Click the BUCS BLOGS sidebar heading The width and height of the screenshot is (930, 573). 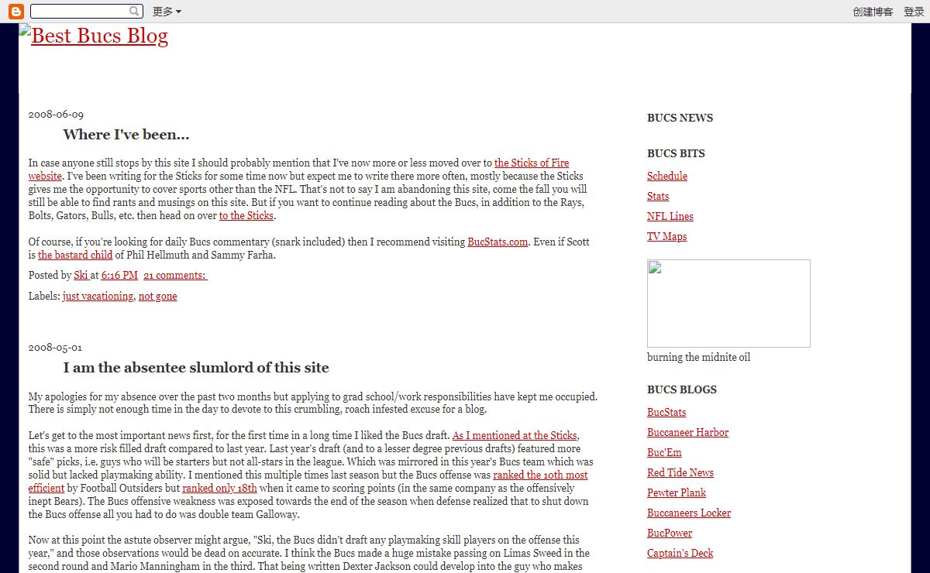point(682,389)
